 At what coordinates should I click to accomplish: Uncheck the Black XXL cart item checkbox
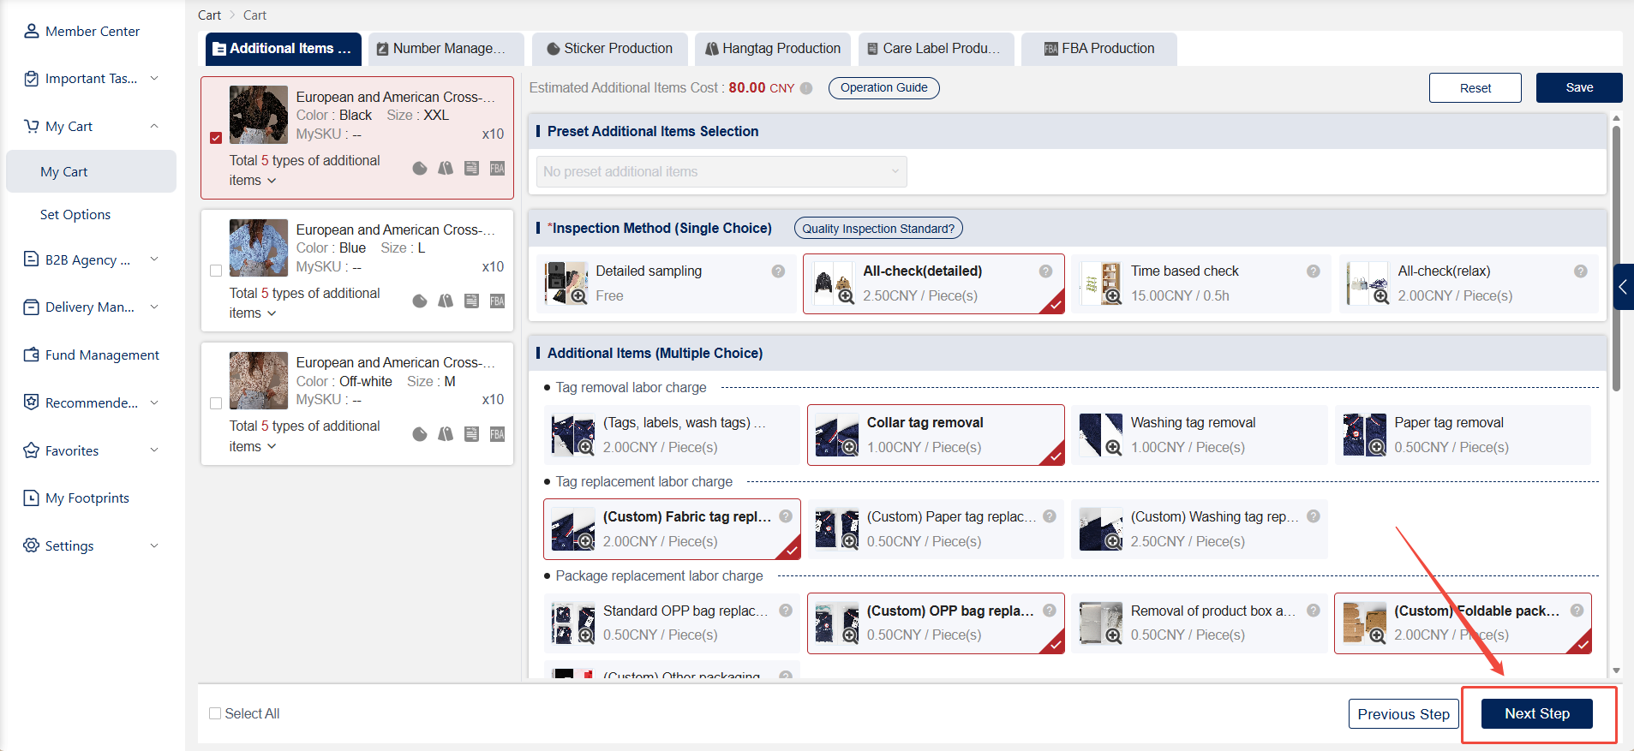click(216, 138)
